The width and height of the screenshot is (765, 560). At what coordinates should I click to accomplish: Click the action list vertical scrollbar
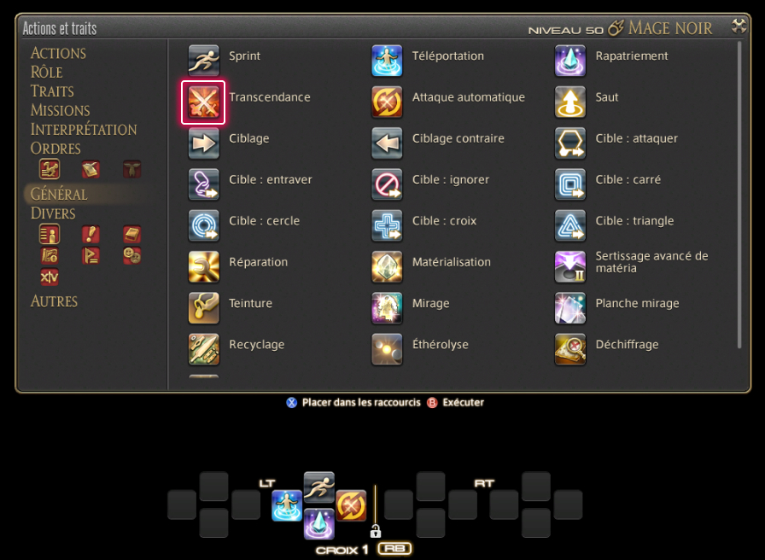739,195
